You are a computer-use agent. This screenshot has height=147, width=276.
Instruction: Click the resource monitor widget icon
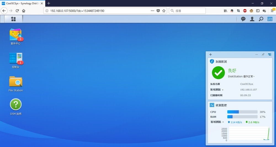[x=212, y=105]
